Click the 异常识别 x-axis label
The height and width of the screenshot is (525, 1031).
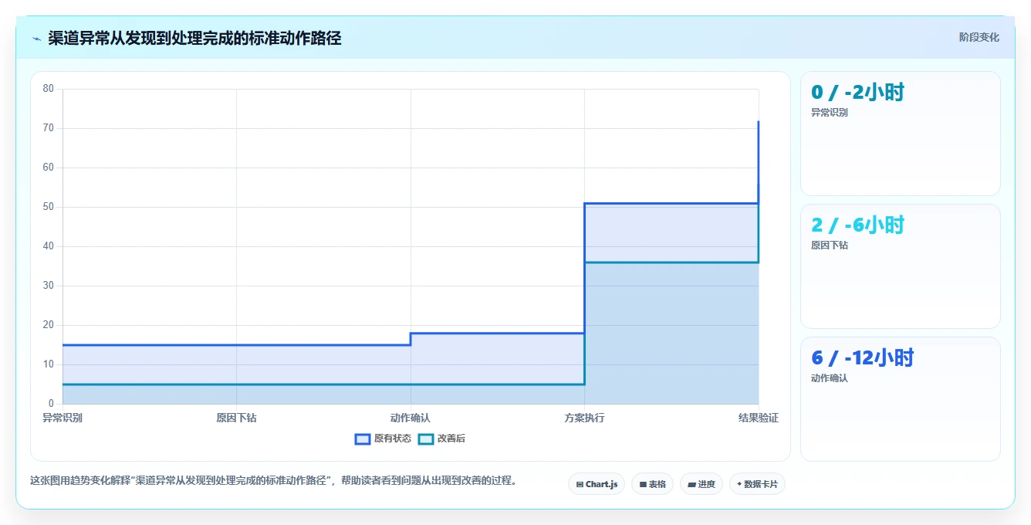[x=63, y=418]
